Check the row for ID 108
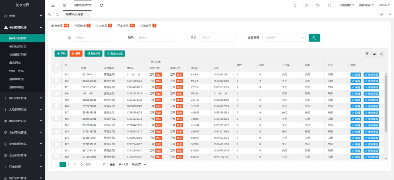Viewport: 394px width, 180px height. 56,106
